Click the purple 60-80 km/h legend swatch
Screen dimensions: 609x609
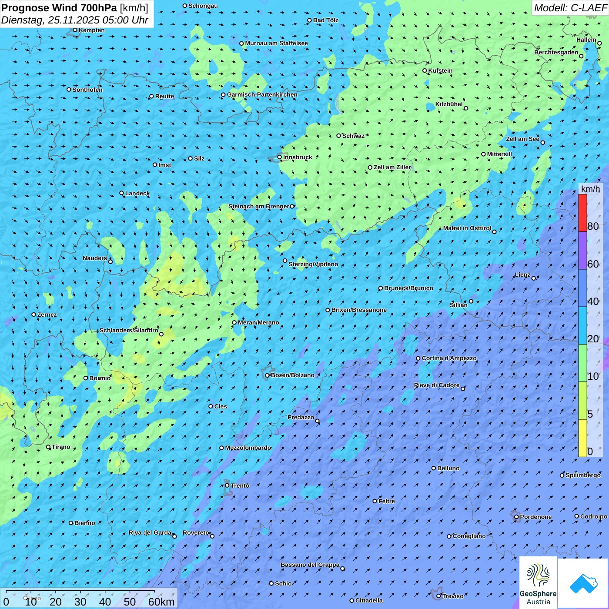[x=582, y=251]
